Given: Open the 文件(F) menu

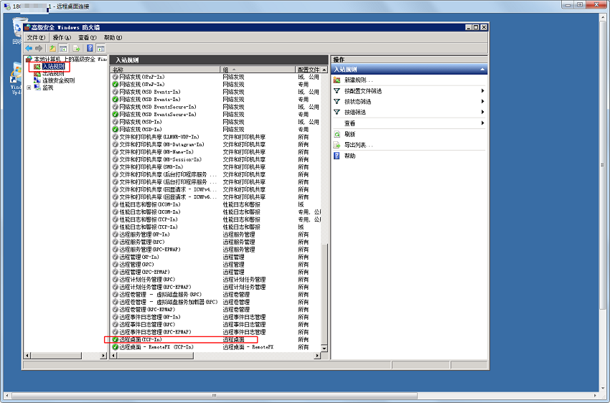Looking at the screenshot, I should (x=36, y=38).
